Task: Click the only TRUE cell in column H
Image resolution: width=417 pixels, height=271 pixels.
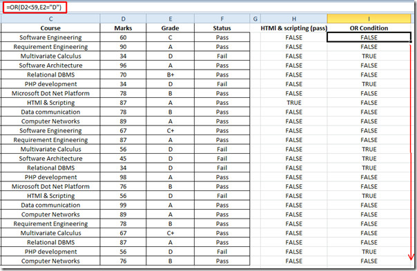Action: [x=294, y=103]
